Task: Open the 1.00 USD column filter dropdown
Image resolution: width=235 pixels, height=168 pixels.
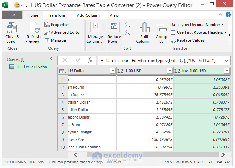Action: 169,71
